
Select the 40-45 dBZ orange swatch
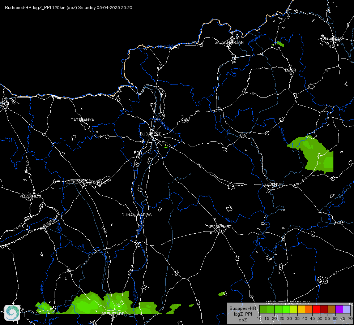[309, 309]
